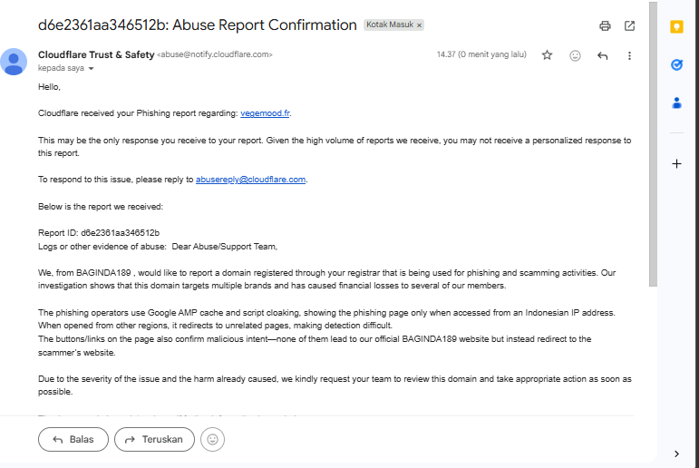
Task: Expand recipient details next to 'kepada saya'
Action: coord(91,69)
